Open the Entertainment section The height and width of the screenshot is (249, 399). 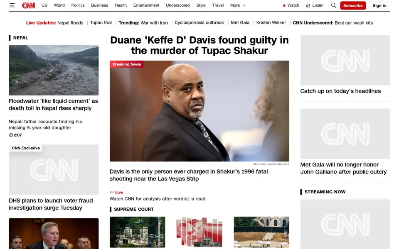point(146,5)
